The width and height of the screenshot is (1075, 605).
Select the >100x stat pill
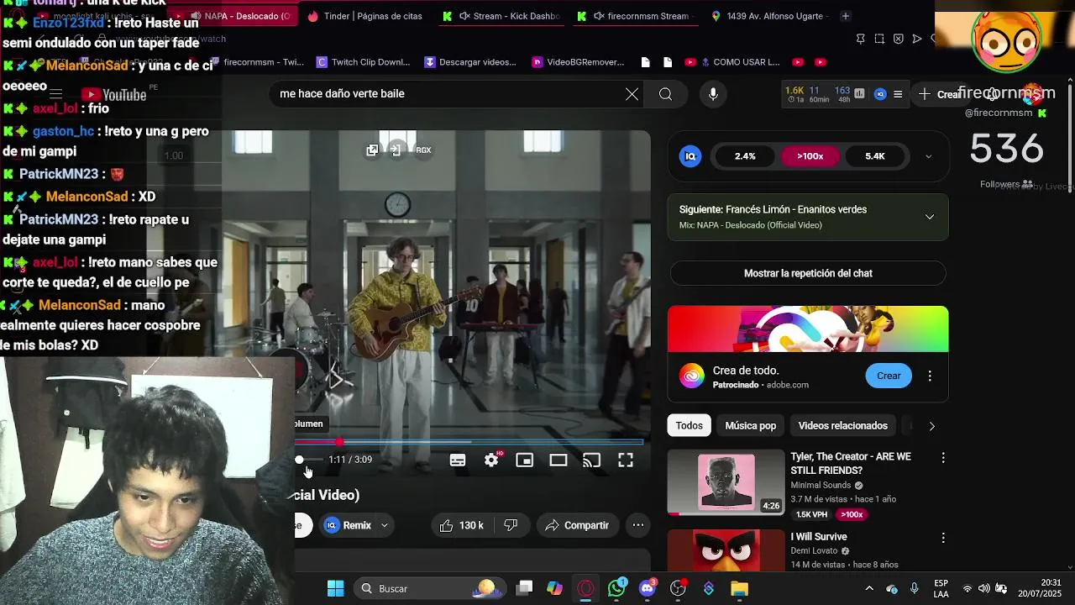tap(810, 156)
